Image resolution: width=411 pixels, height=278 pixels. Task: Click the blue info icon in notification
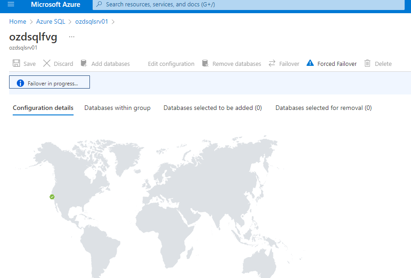[x=20, y=83]
